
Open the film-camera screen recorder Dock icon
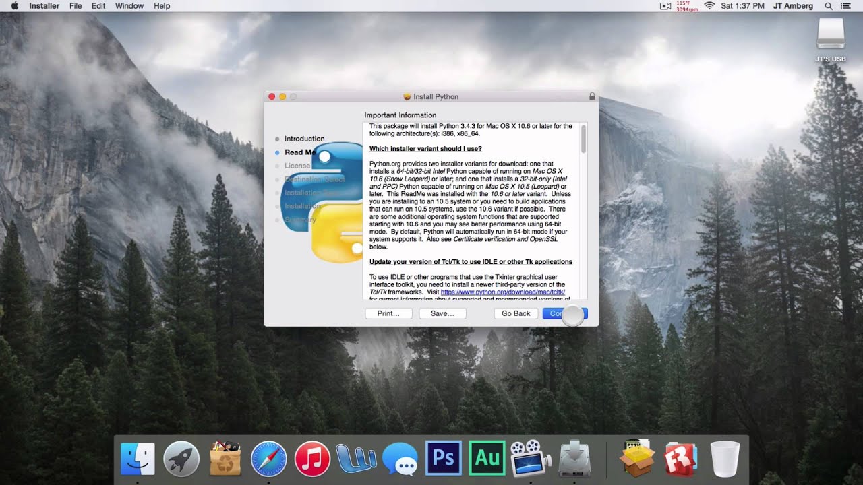[531, 459]
